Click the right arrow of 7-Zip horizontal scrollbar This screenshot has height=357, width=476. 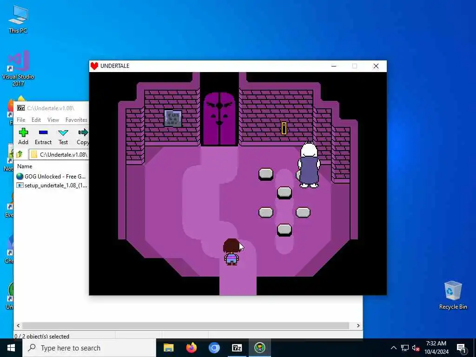point(358,325)
